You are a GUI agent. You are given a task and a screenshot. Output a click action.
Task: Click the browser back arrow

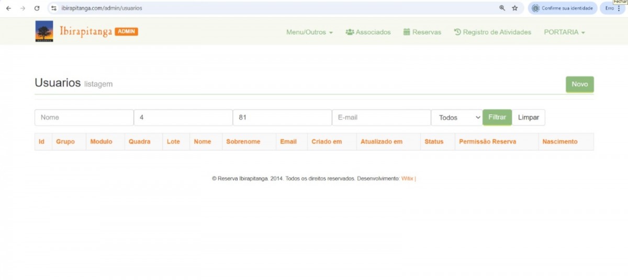coord(8,8)
